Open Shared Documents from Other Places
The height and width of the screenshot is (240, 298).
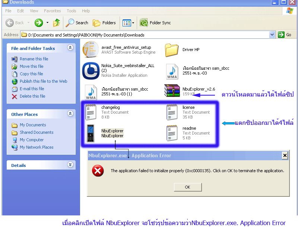[37, 132]
